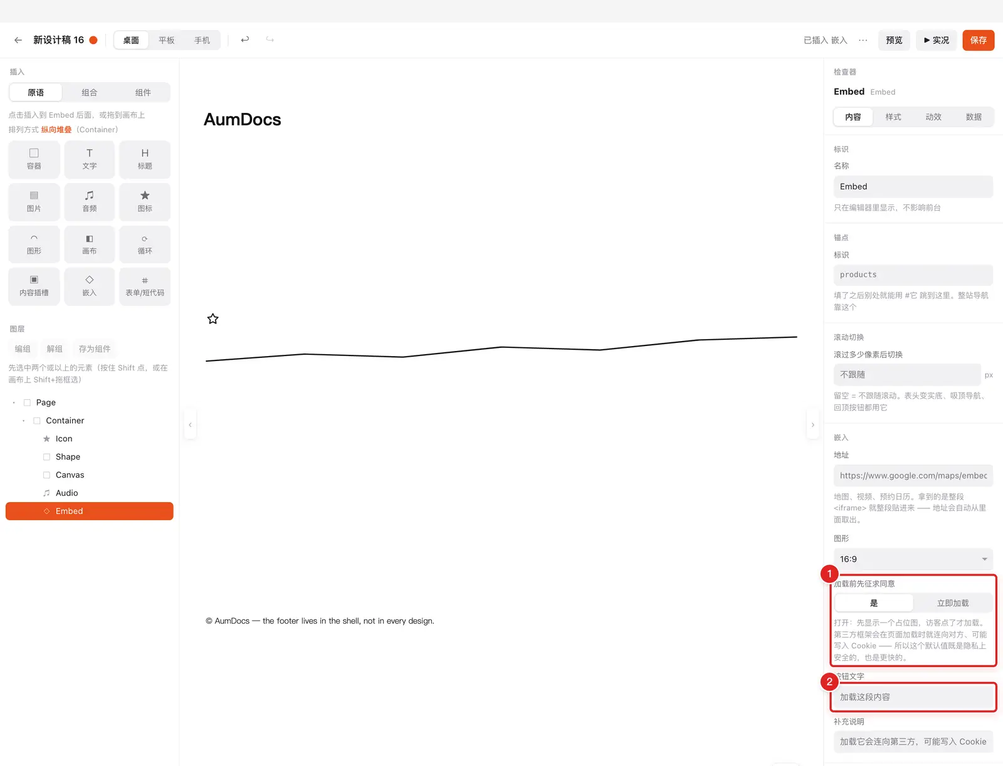1003x766 pixels.
Task: Click the 预览 preview button
Action: [x=894, y=40]
